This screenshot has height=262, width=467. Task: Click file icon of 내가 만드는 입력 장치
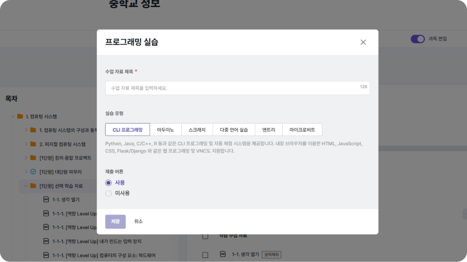pos(46,241)
